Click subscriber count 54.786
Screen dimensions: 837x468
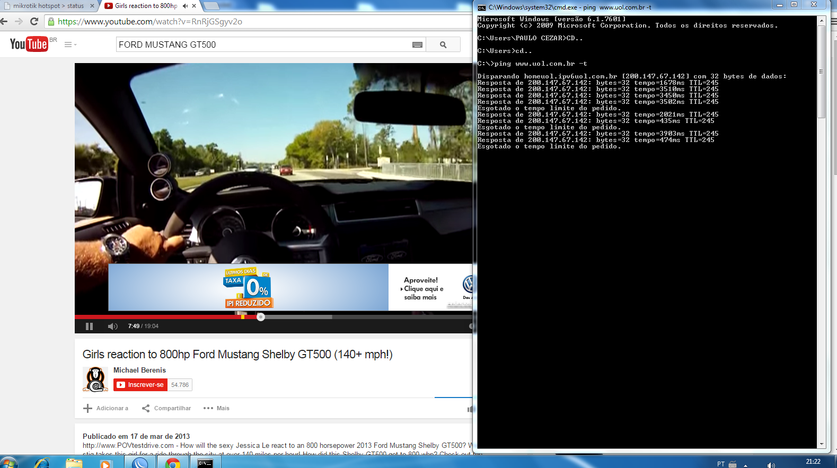(180, 385)
